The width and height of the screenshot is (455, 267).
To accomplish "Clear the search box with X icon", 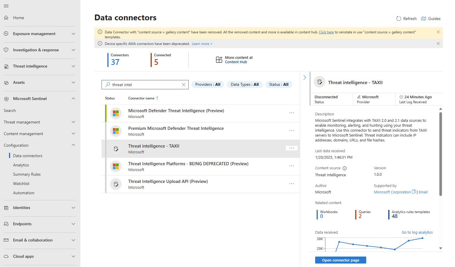I will click(184, 85).
